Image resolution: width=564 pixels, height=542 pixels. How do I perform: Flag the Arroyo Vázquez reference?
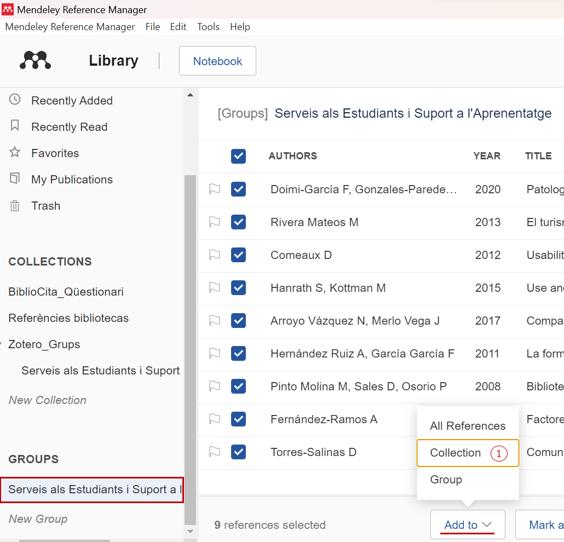(215, 320)
